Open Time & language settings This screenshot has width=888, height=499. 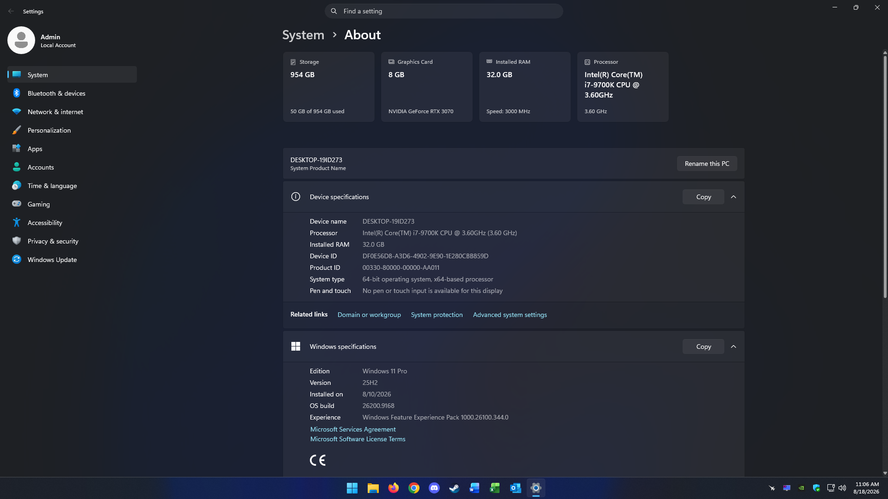click(72, 186)
